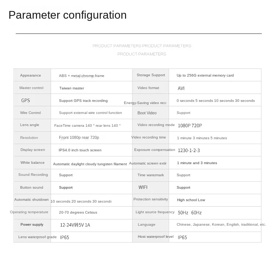Click the 1080P 720P recording mode value

coord(190,125)
